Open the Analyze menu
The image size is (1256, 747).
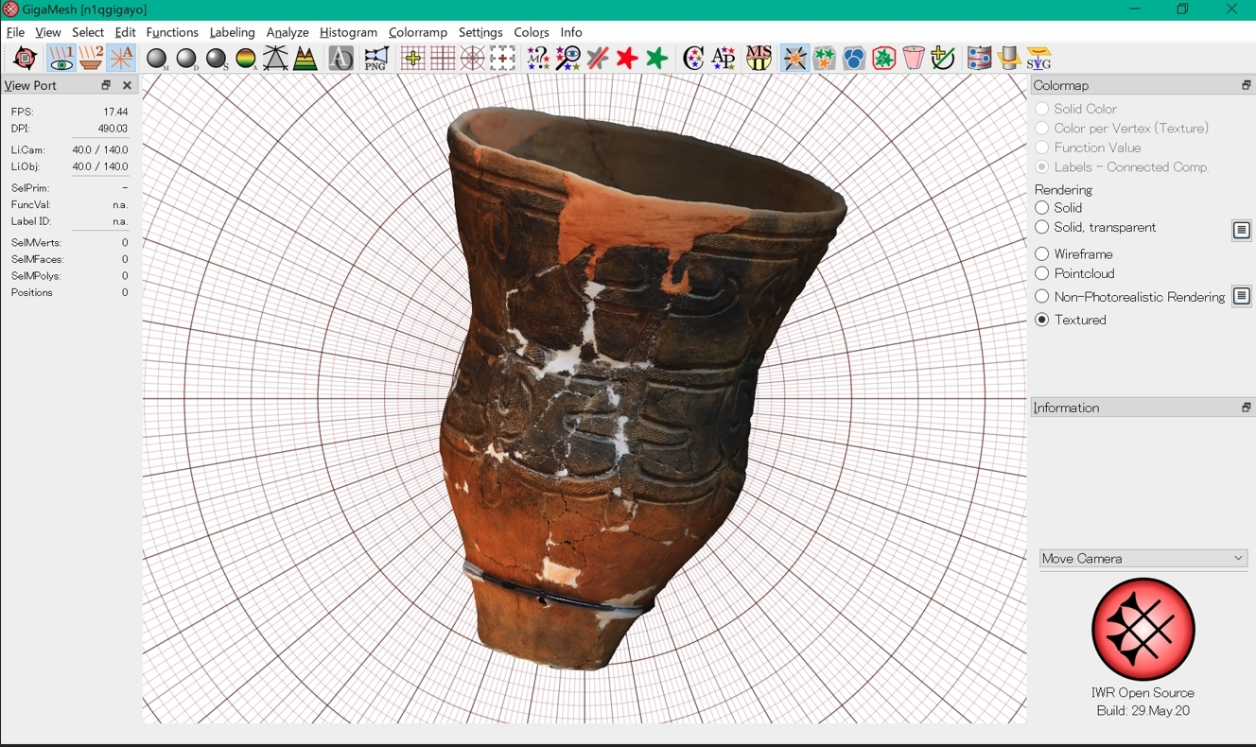point(288,32)
